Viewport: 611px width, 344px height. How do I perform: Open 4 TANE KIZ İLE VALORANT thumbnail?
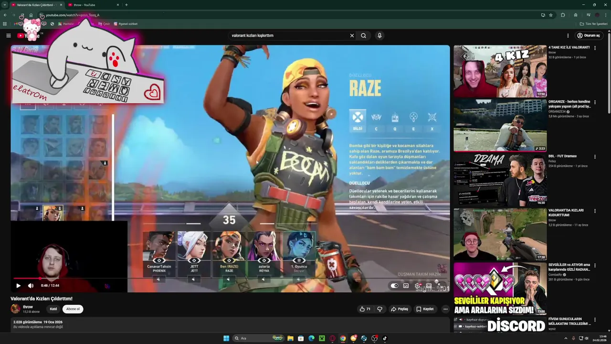point(500,71)
